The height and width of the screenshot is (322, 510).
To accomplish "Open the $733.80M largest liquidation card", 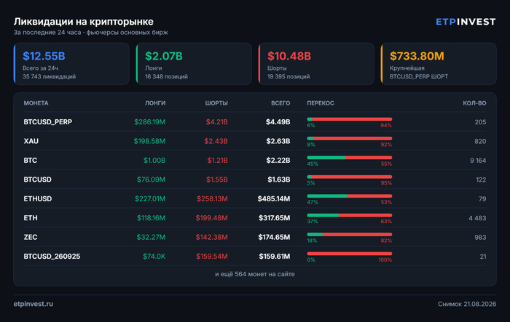I will [439, 64].
